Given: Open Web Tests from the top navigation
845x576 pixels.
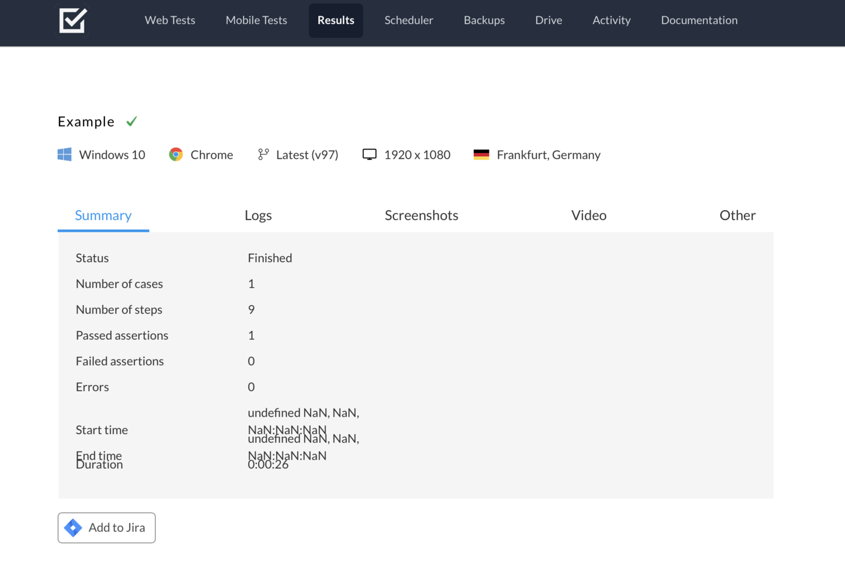Looking at the screenshot, I should [x=170, y=20].
